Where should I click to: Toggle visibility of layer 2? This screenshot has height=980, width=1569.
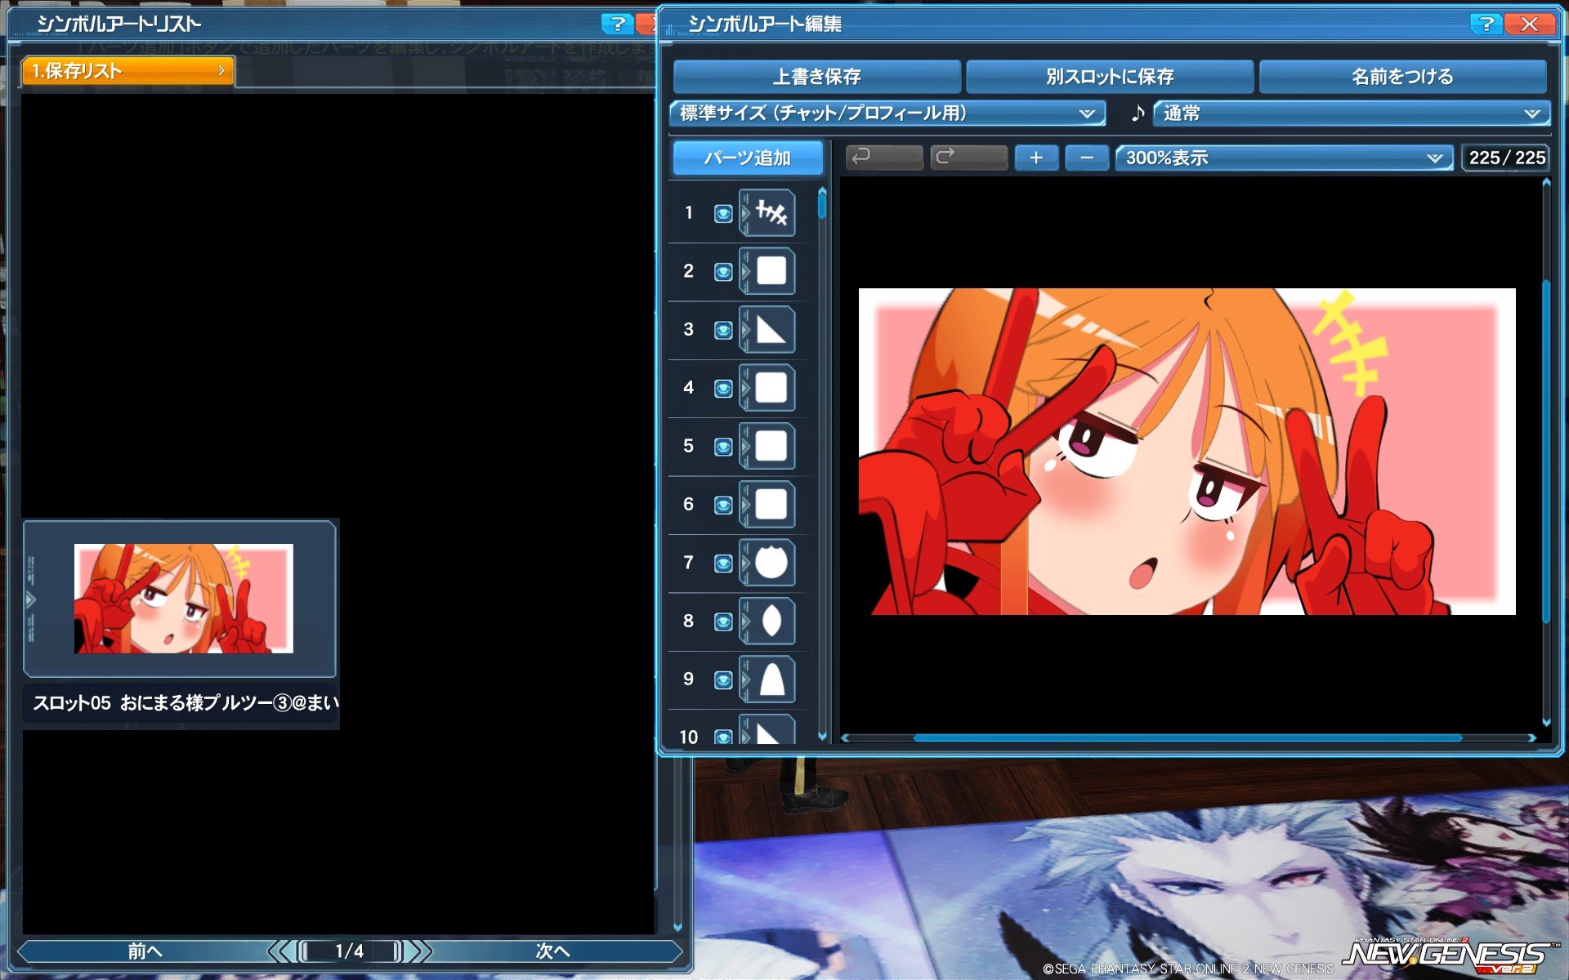723,272
